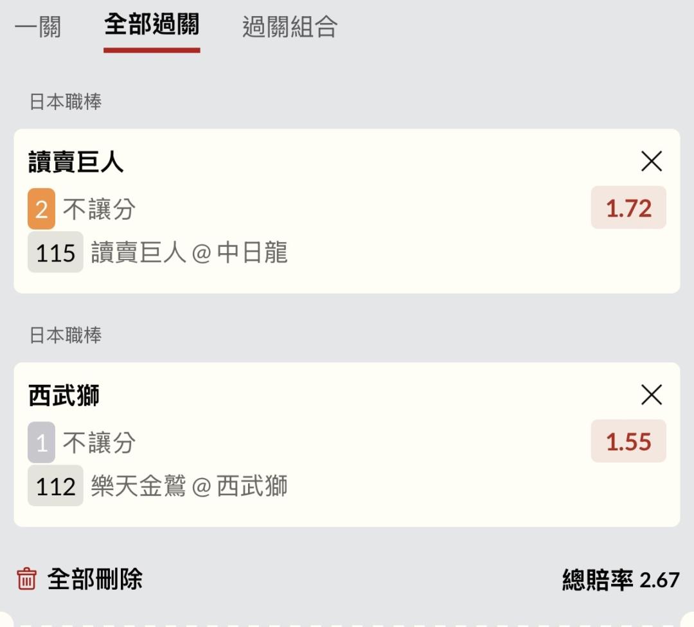Click the 西武獅 selection title

[64, 395]
